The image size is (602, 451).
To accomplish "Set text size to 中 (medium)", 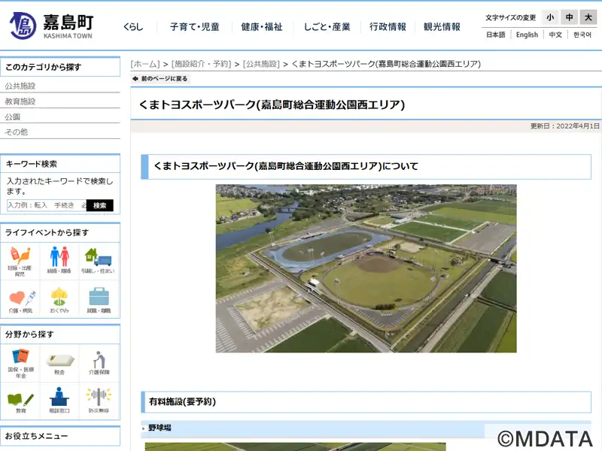I will (569, 17).
